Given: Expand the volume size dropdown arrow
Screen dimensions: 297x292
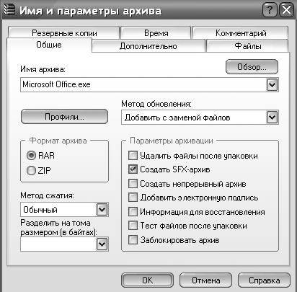Looking at the screenshot, I should [x=102, y=244].
